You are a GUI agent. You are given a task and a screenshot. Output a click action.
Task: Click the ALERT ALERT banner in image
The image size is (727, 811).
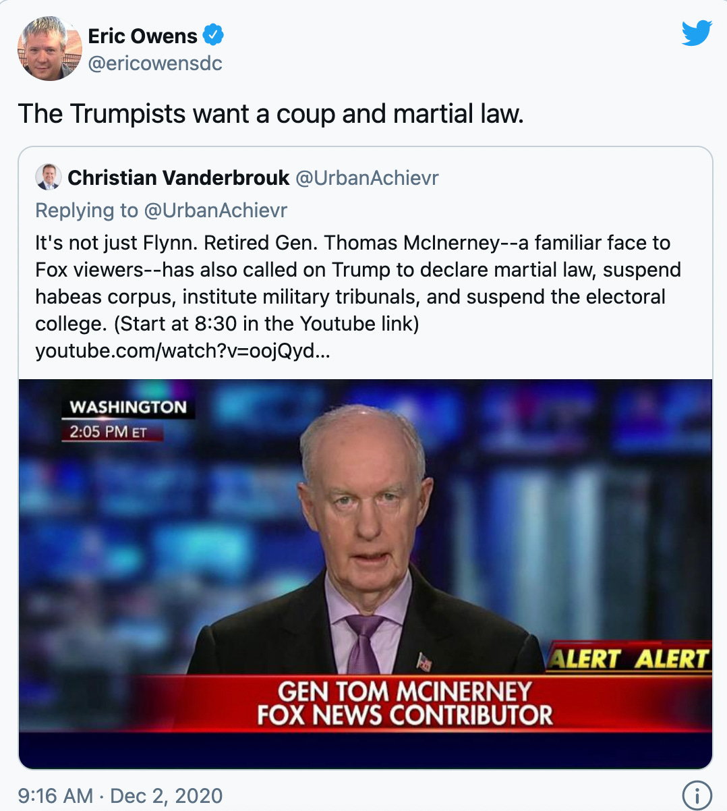[x=629, y=658]
